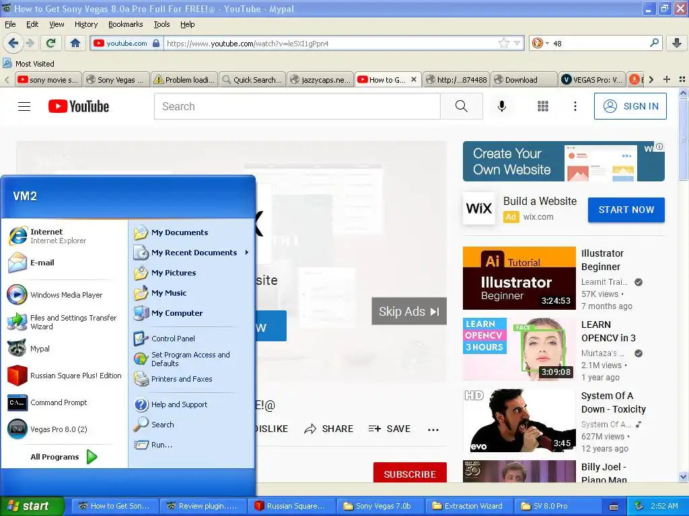Open System Of A Down Toxicity thumbnail
689x516 pixels.
tap(519, 421)
